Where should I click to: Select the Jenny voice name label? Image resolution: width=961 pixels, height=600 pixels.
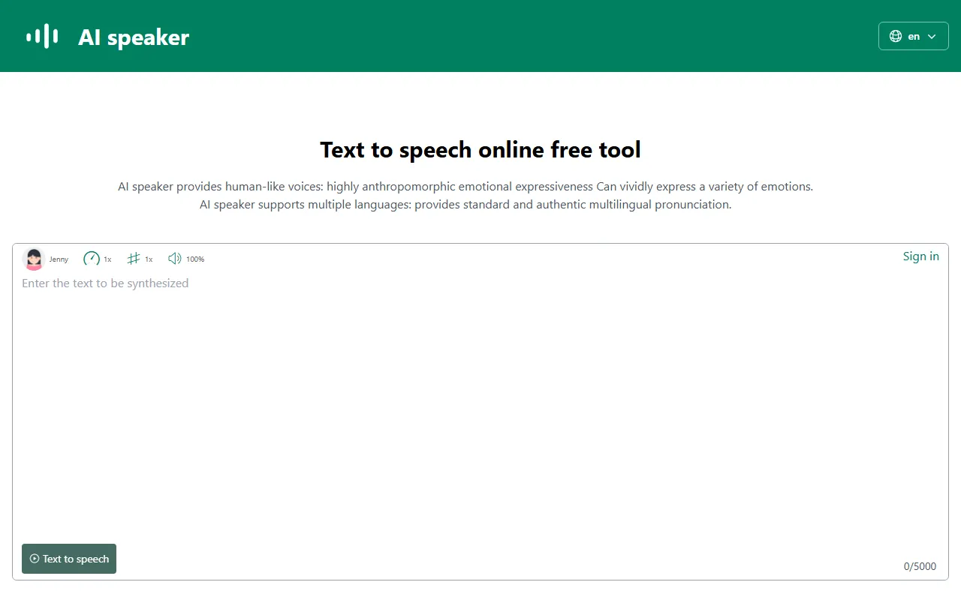tap(59, 259)
